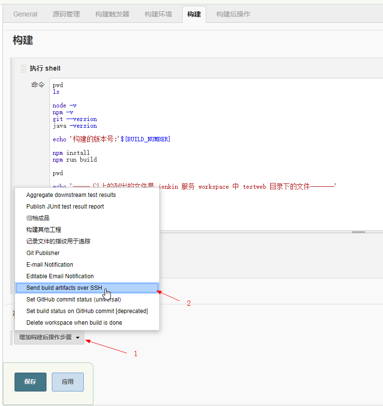Viewport: 383px width, 406px height.
Task: Click the 构建 section heading
Action: click(23, 40)
